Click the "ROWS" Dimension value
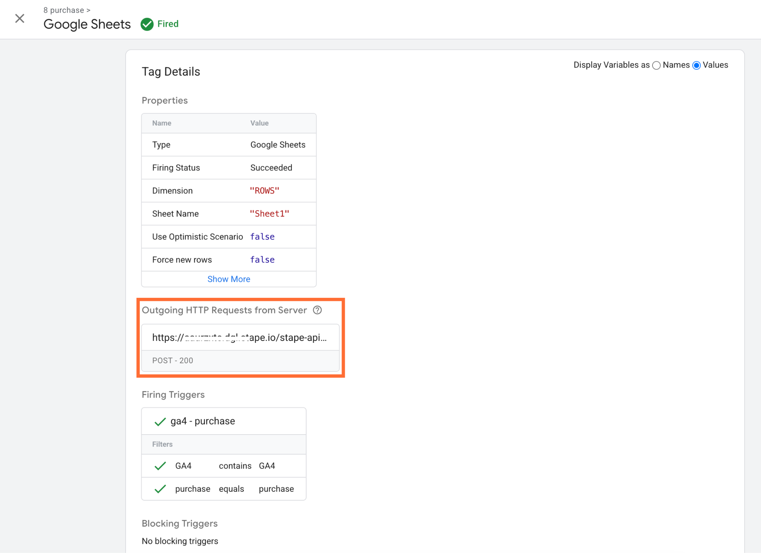 pyautogui.click(x=265, y=191)
